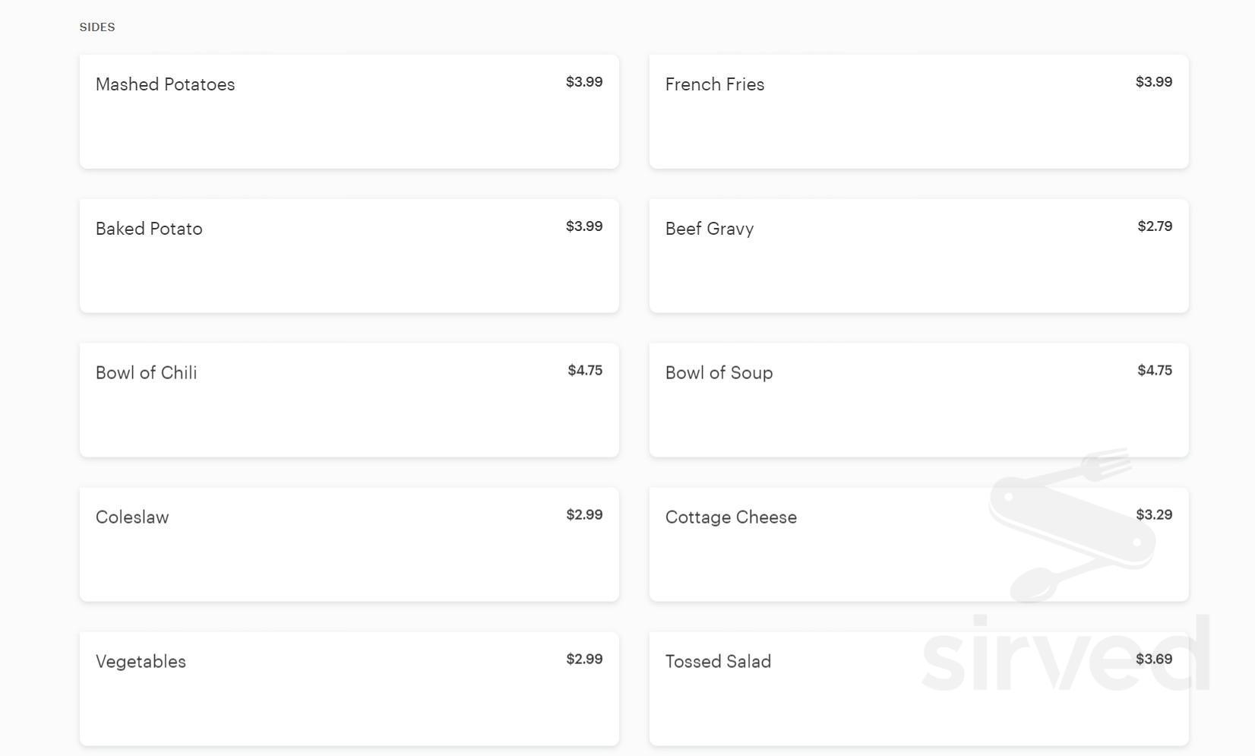
Task: Click the $2.79 Beef Gravy price
Action: click(x=1155, y=226)
